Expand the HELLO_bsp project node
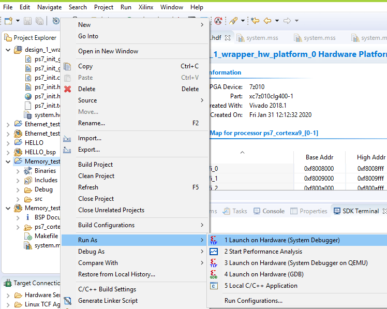Screen dimensions: 387x309 (x=8, y=152)
